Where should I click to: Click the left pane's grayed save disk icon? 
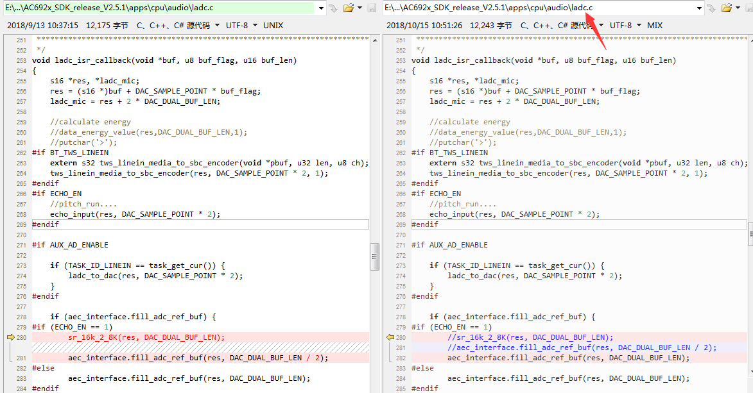372,8
